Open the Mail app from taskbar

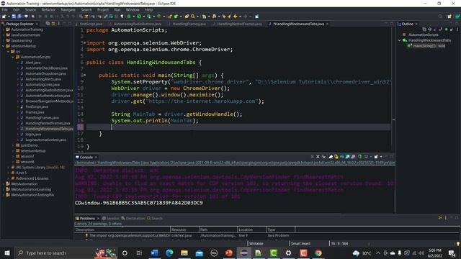tap(199, 253)
